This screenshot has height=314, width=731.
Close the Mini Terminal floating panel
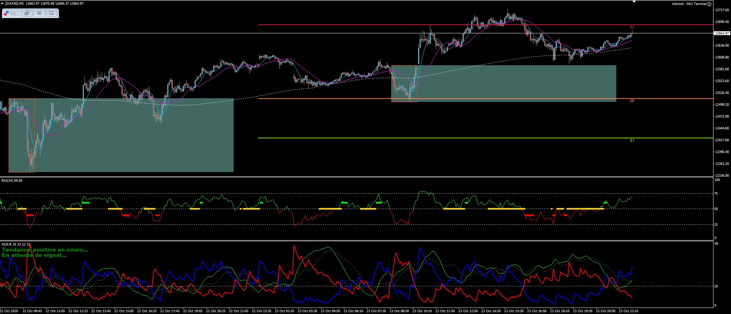tap(52, 13)
